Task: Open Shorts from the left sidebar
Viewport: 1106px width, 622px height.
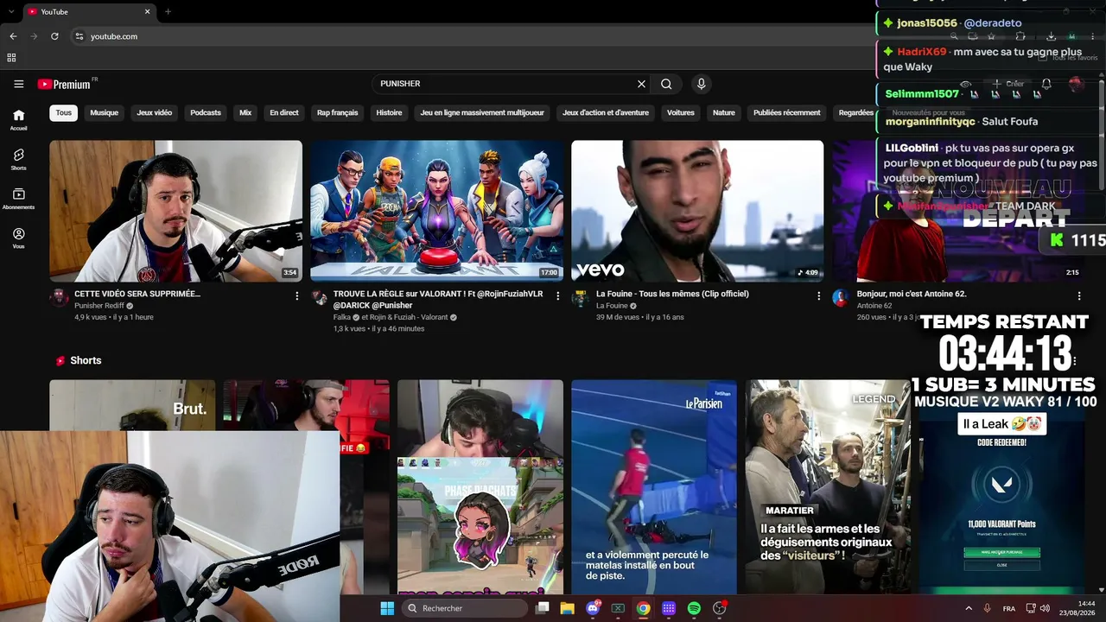Action: click(18, 159)
